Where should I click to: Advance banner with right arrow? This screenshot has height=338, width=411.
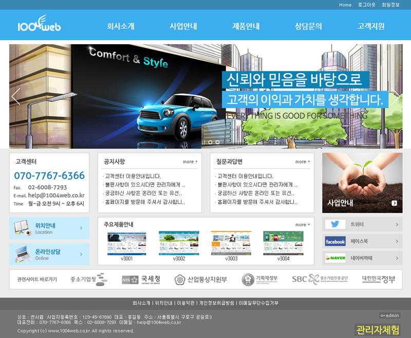(395, 97)
